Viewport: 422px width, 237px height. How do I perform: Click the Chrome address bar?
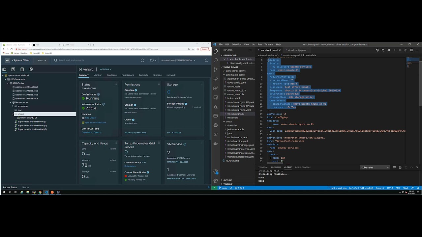(105, 49)
